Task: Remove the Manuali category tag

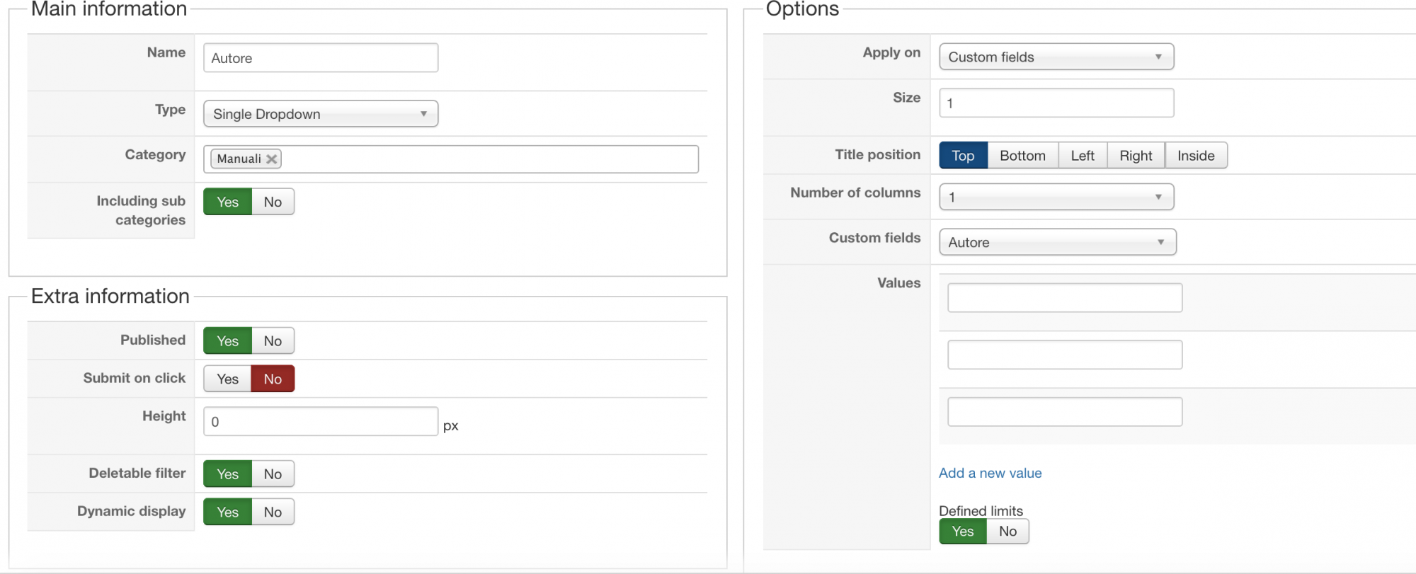Action: pyautogui.click(x=271, y=159)
